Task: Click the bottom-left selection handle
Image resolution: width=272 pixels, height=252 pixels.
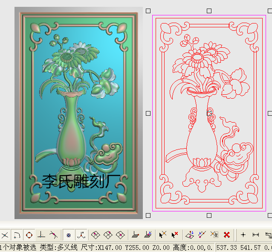Action: pos(148,216)
